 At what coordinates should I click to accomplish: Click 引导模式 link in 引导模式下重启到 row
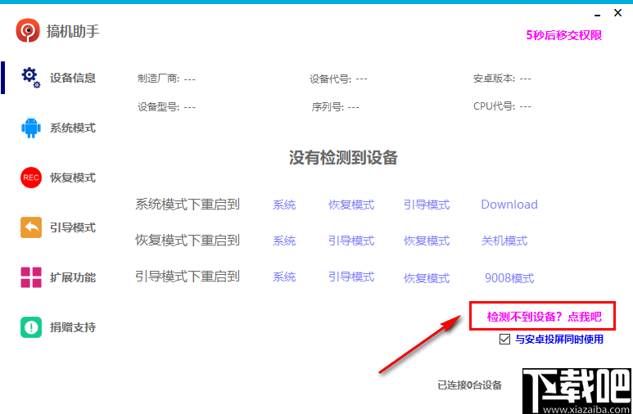point(351,277)
